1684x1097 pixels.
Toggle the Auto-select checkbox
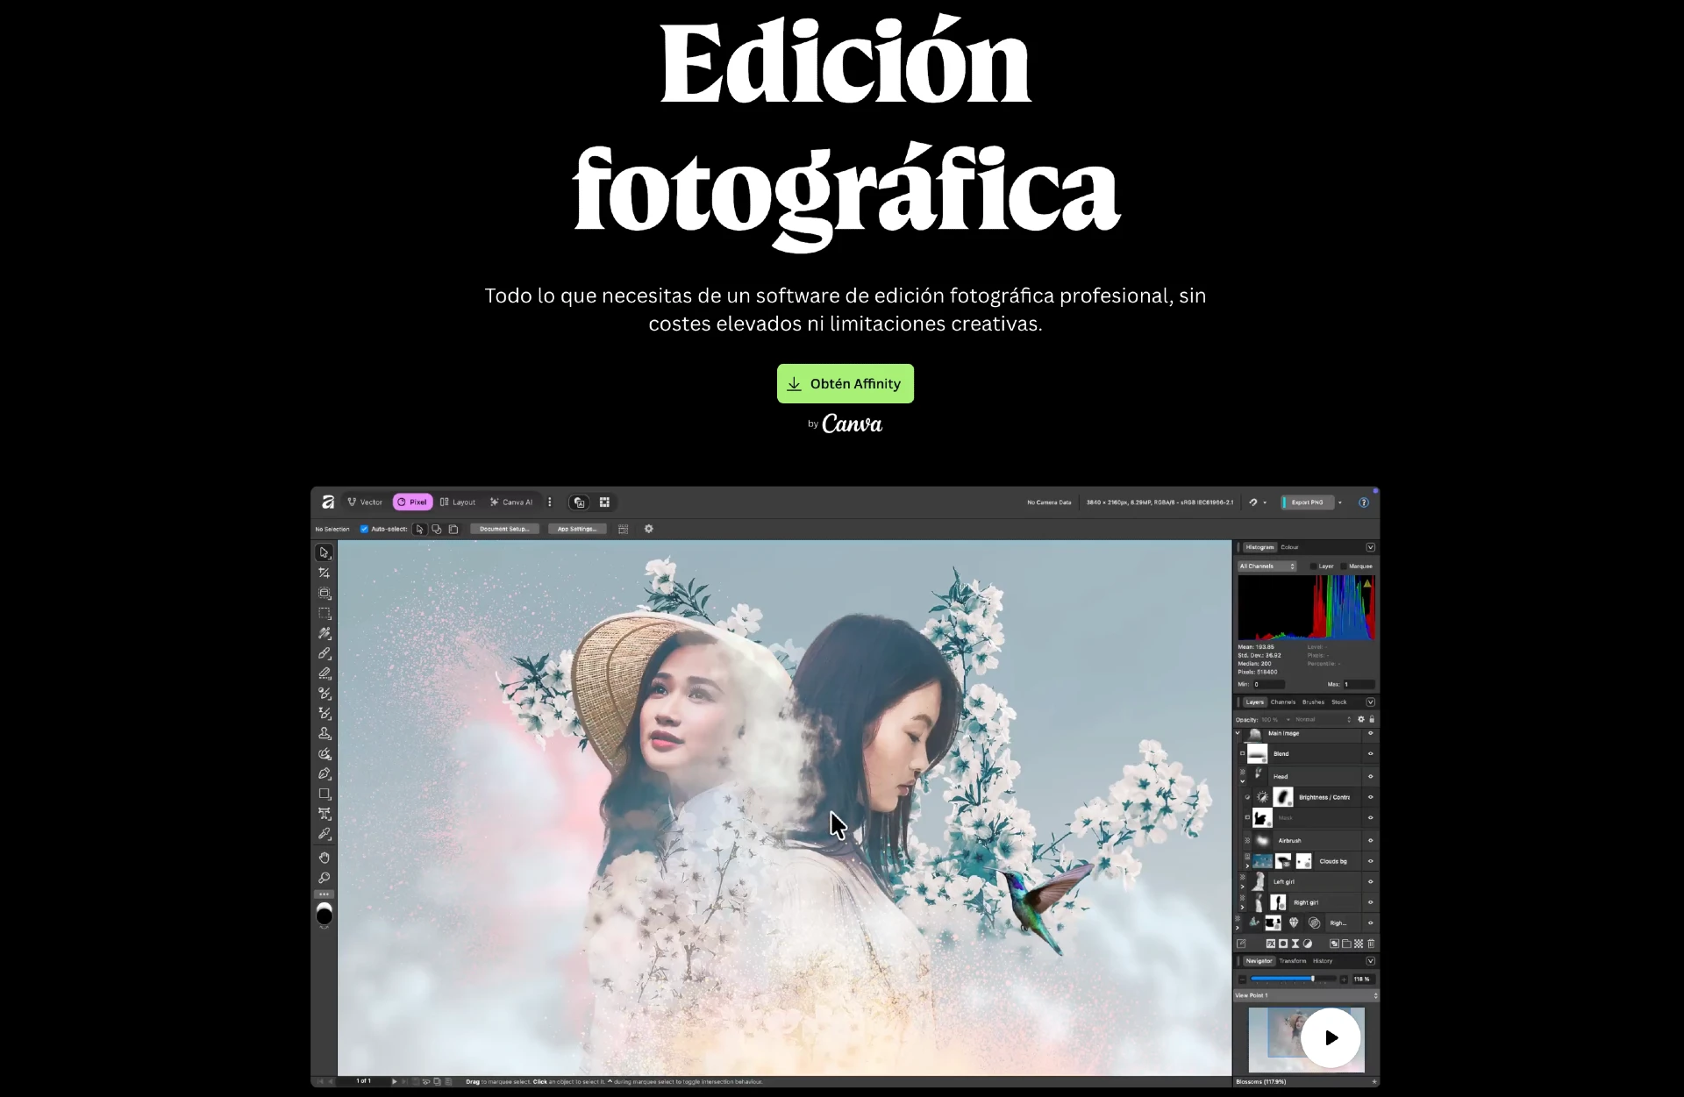point(364,529)
